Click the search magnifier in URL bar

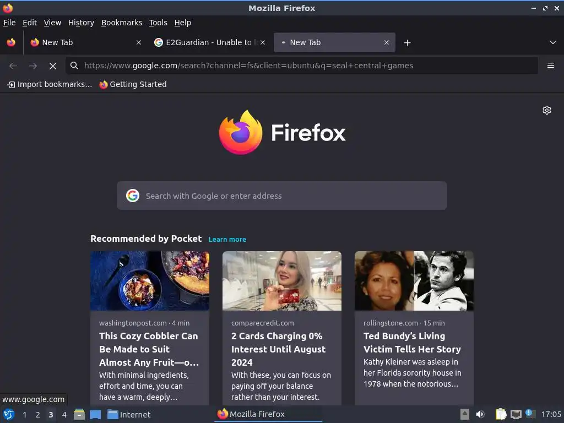coord(74,66)
